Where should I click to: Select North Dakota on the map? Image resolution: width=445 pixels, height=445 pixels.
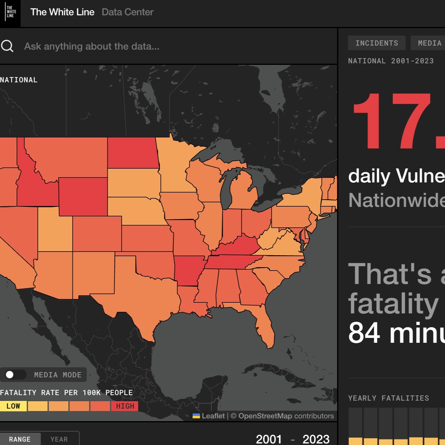(133, 152)
